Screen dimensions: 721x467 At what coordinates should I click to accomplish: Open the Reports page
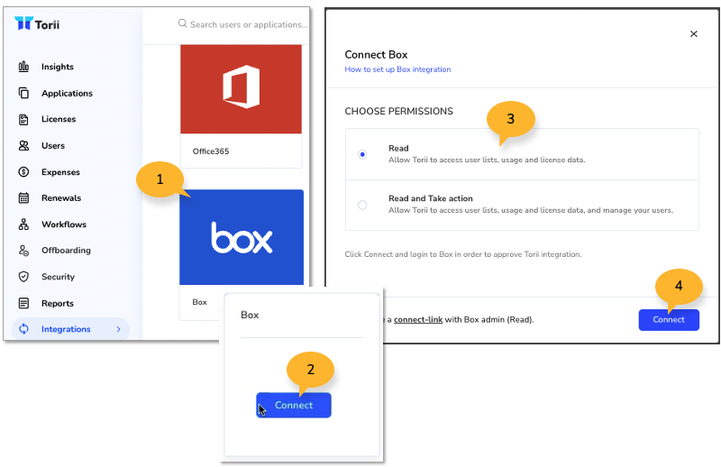(58, 303)
